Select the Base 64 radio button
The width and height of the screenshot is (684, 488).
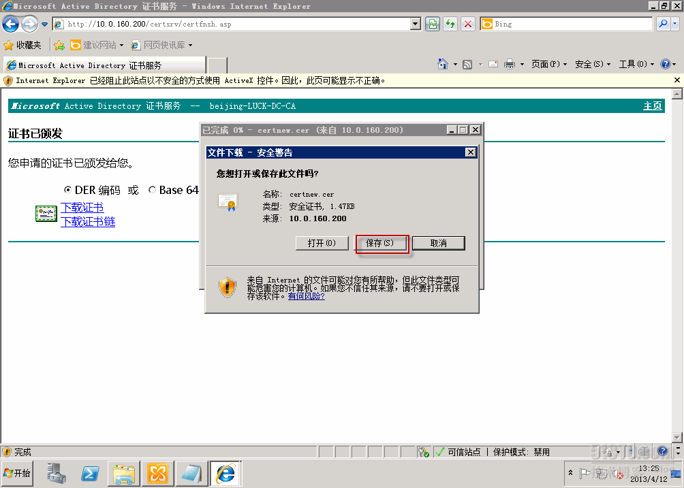152,189
